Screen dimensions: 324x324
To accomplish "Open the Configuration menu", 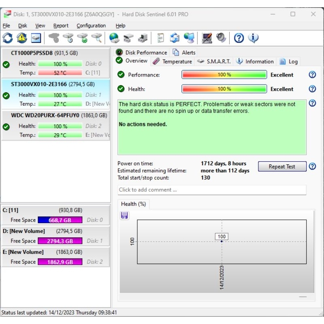I will [x=91, y=26].
